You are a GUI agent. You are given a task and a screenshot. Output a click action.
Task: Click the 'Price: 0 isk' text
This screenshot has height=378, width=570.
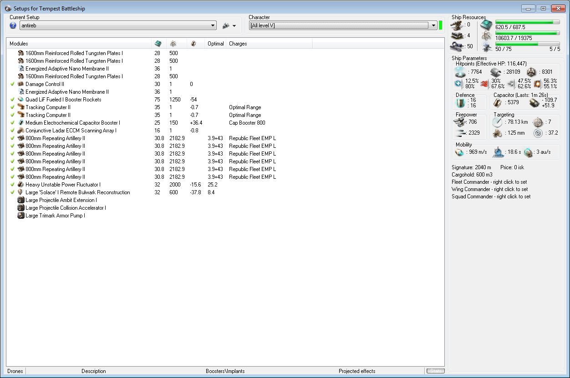512,167
